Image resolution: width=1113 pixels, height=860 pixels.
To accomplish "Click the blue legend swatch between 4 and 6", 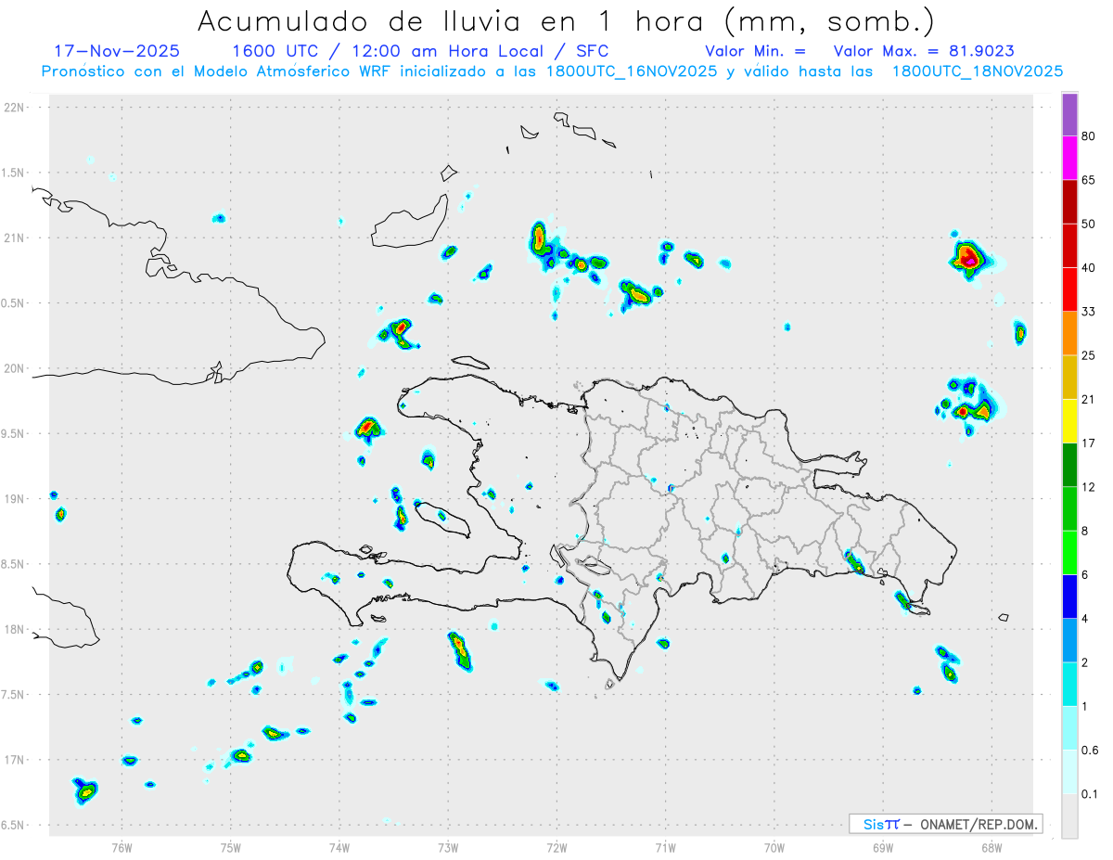I will pos(1069,597).
